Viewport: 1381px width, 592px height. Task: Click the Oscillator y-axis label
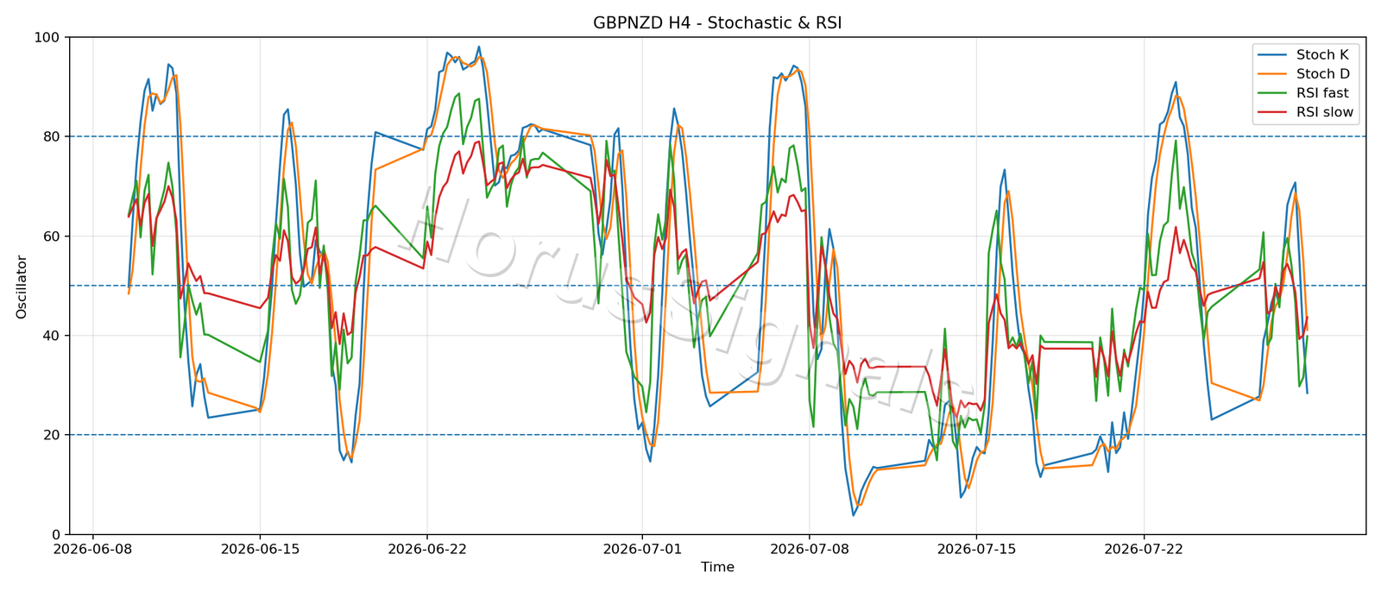click(22, 287)
